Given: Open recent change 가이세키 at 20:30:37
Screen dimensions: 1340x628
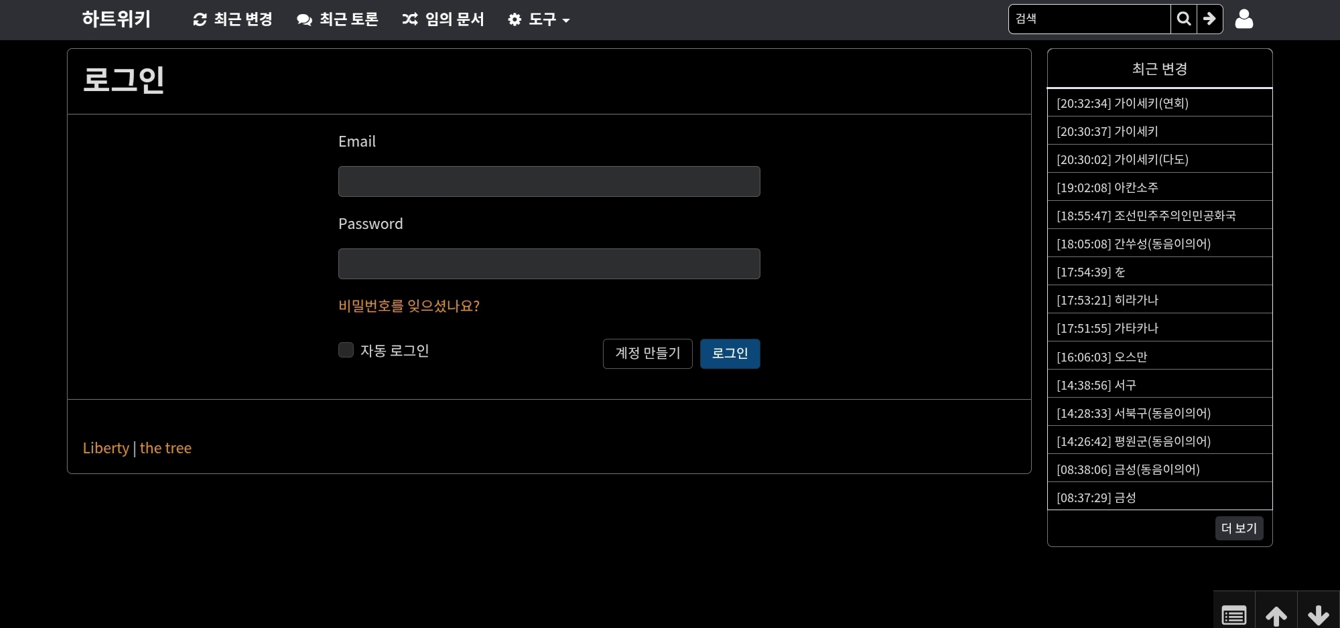Looking at the screenshot, I should (1160, 131).
